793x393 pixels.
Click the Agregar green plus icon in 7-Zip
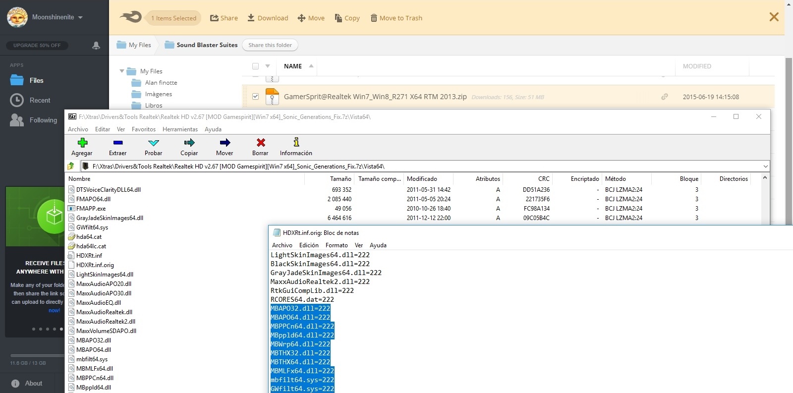[x=82, y=143]
